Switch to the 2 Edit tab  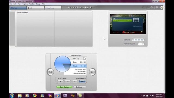point(36,8)
